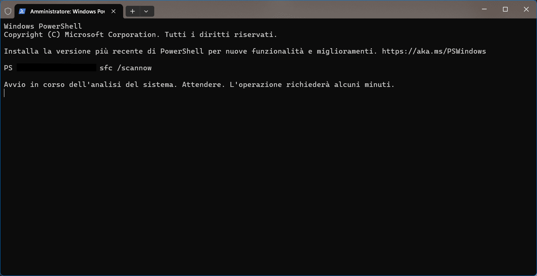Click the administrator shield icon
Viewport: 537px width, 276px height.
tap(8, 11)
